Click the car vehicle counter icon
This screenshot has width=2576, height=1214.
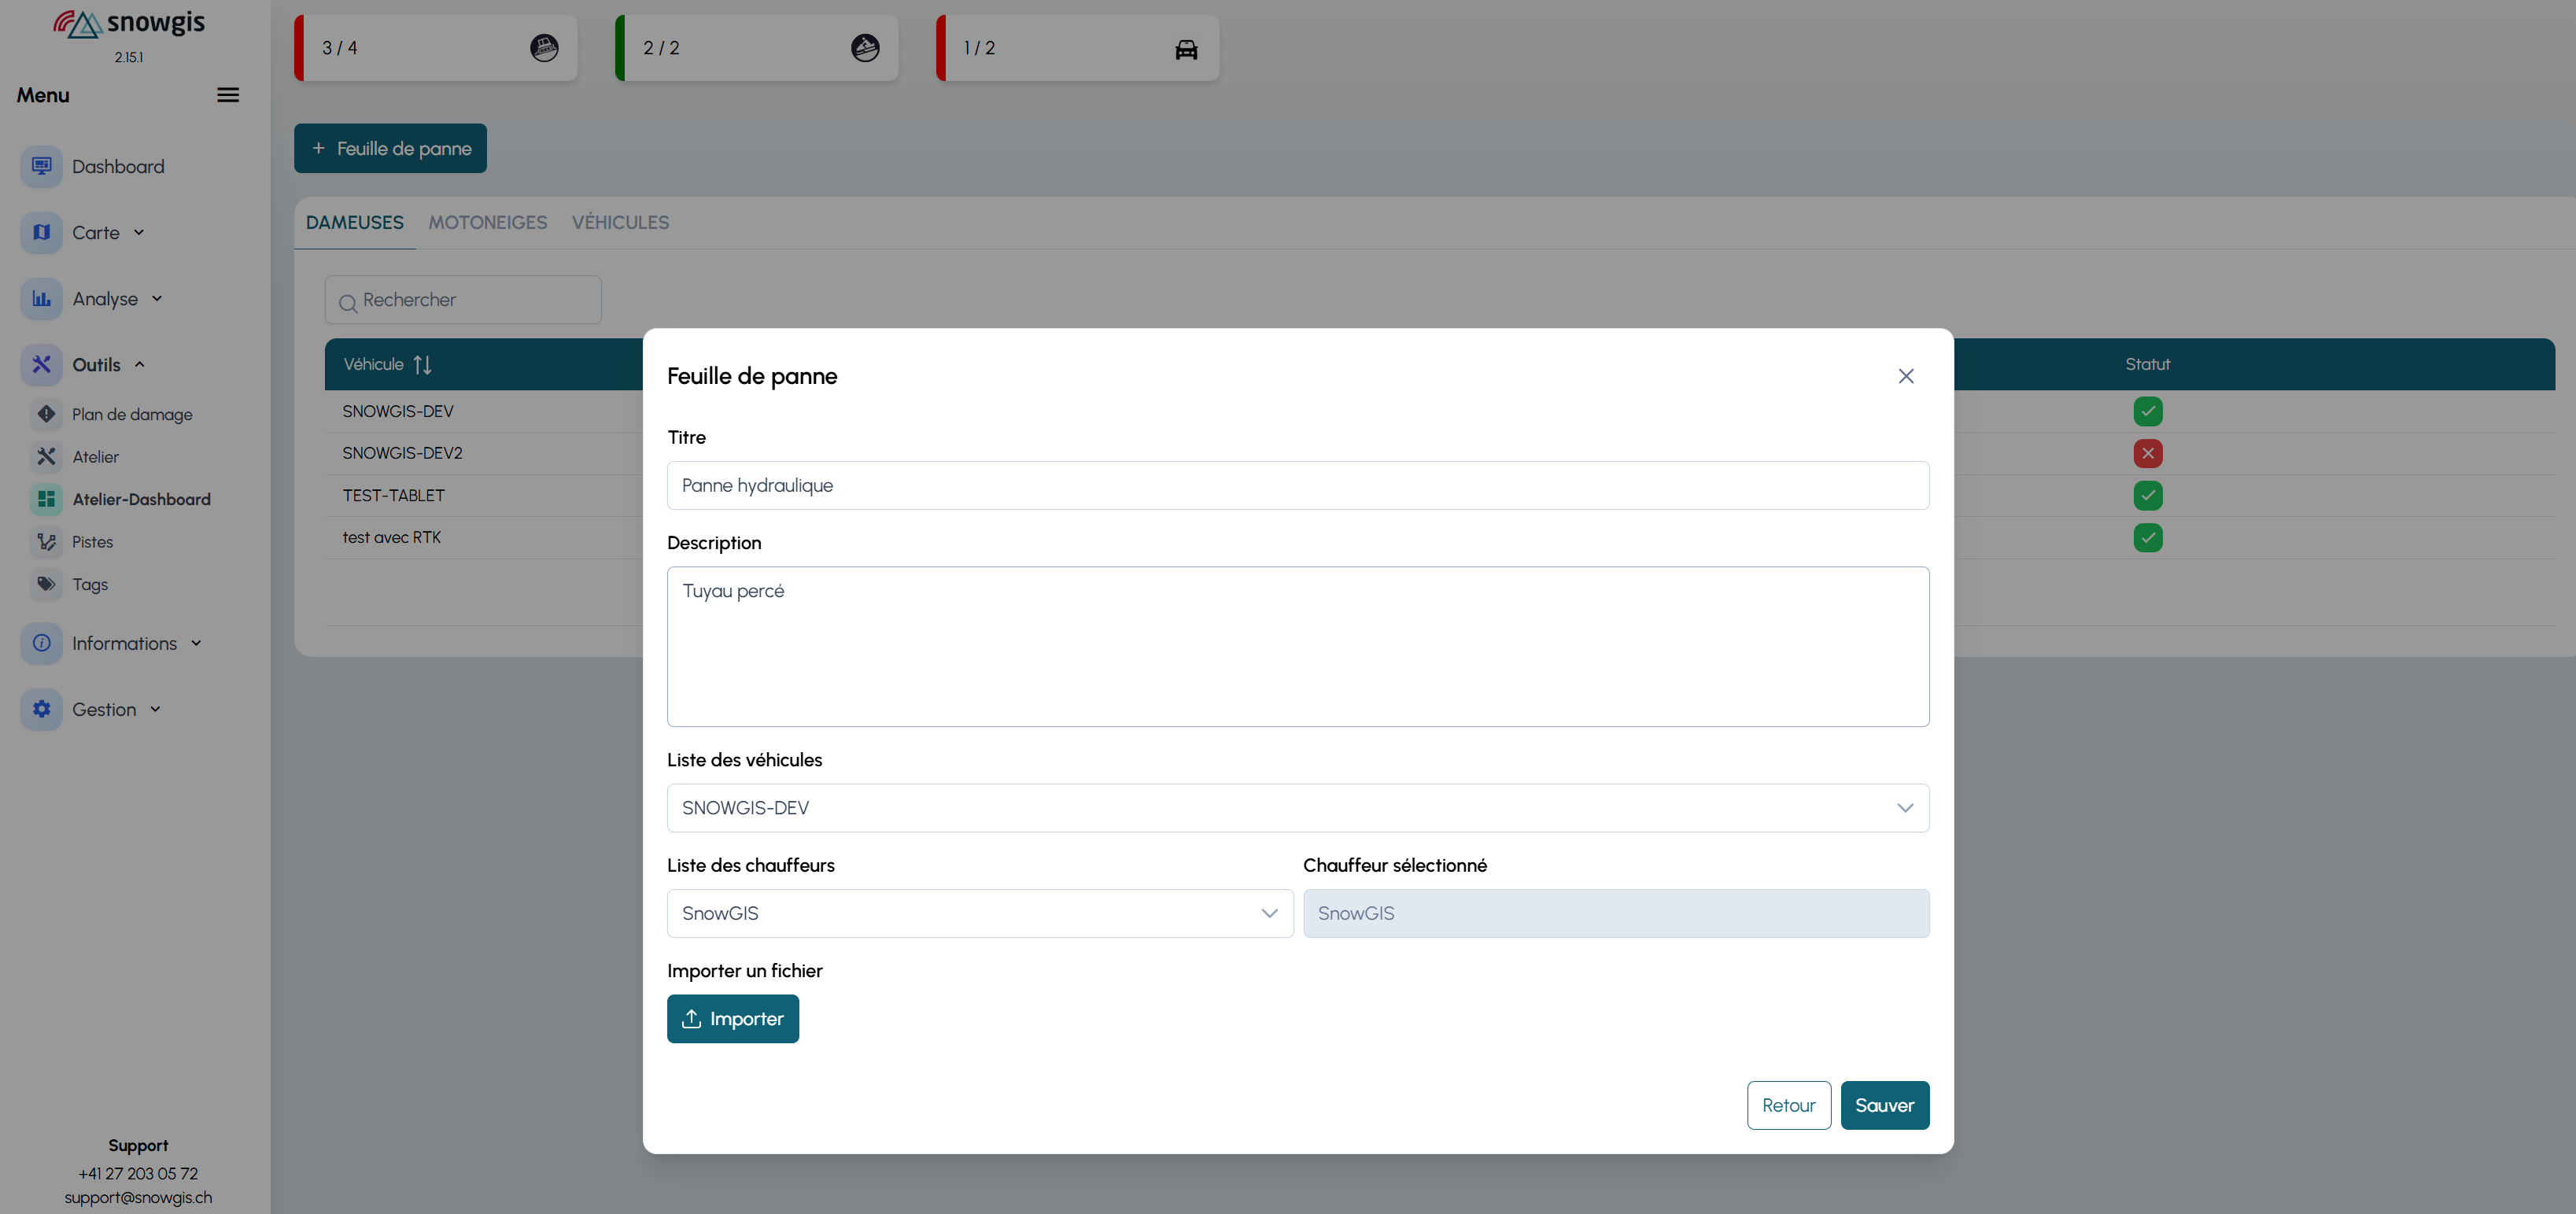pos(1186,48)
